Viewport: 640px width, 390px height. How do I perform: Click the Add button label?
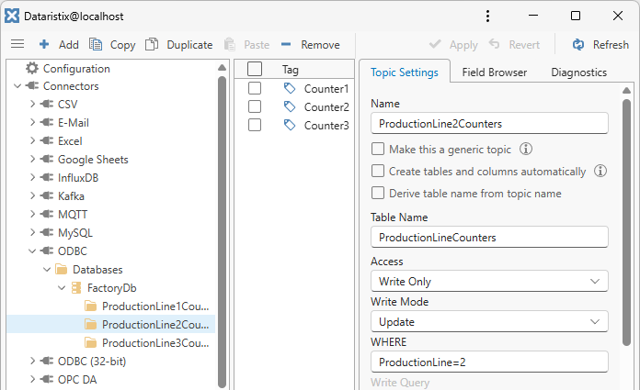[69, 44]
